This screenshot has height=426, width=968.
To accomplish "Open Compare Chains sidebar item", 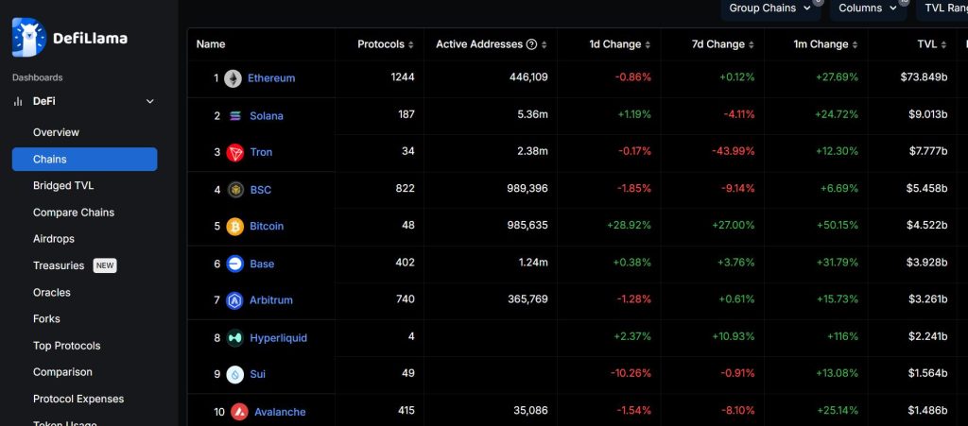I will pyautogui.click(x=74, y=213).
